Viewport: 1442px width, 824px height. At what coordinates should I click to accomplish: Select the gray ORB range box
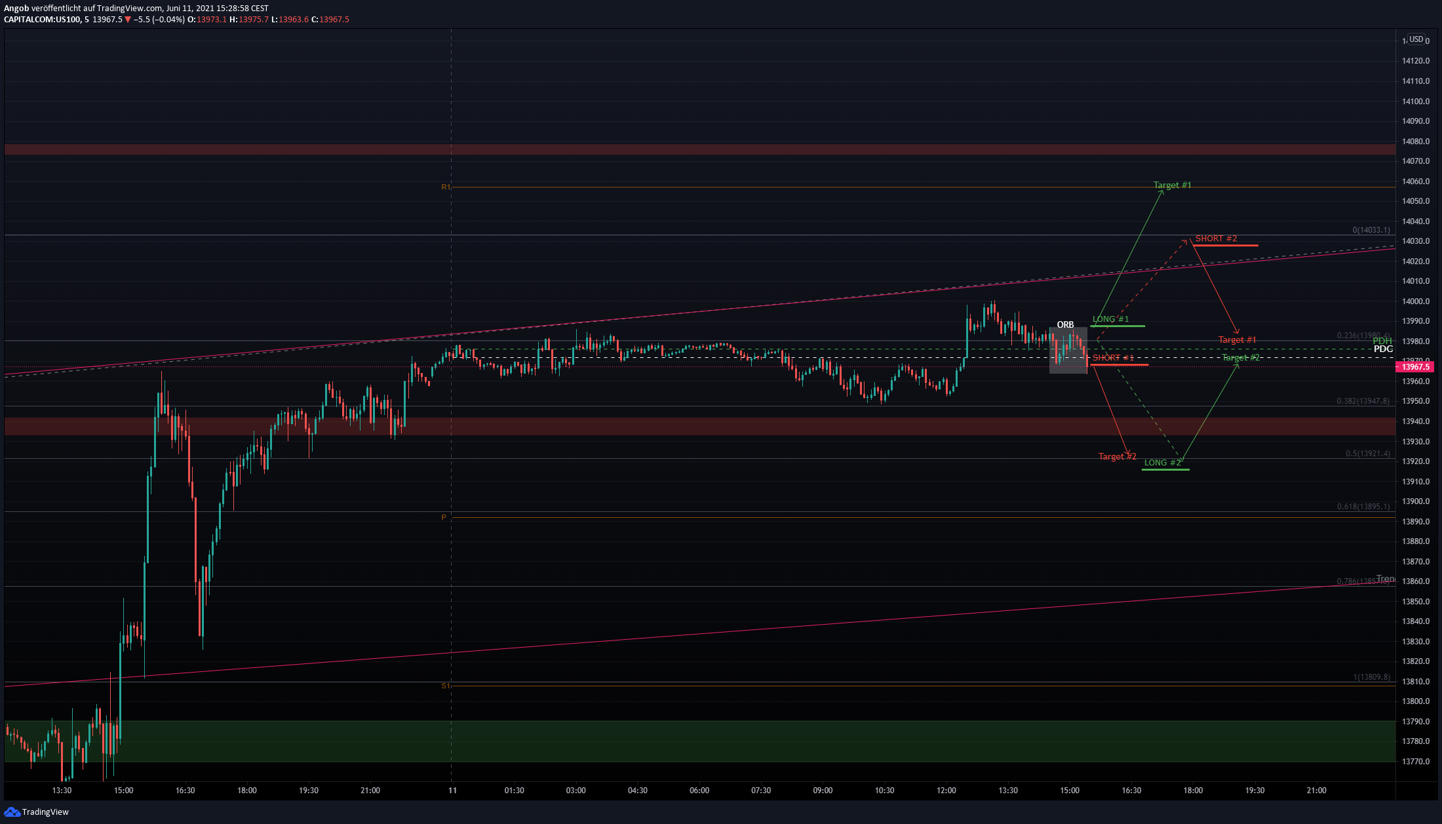pos(1068,351)
